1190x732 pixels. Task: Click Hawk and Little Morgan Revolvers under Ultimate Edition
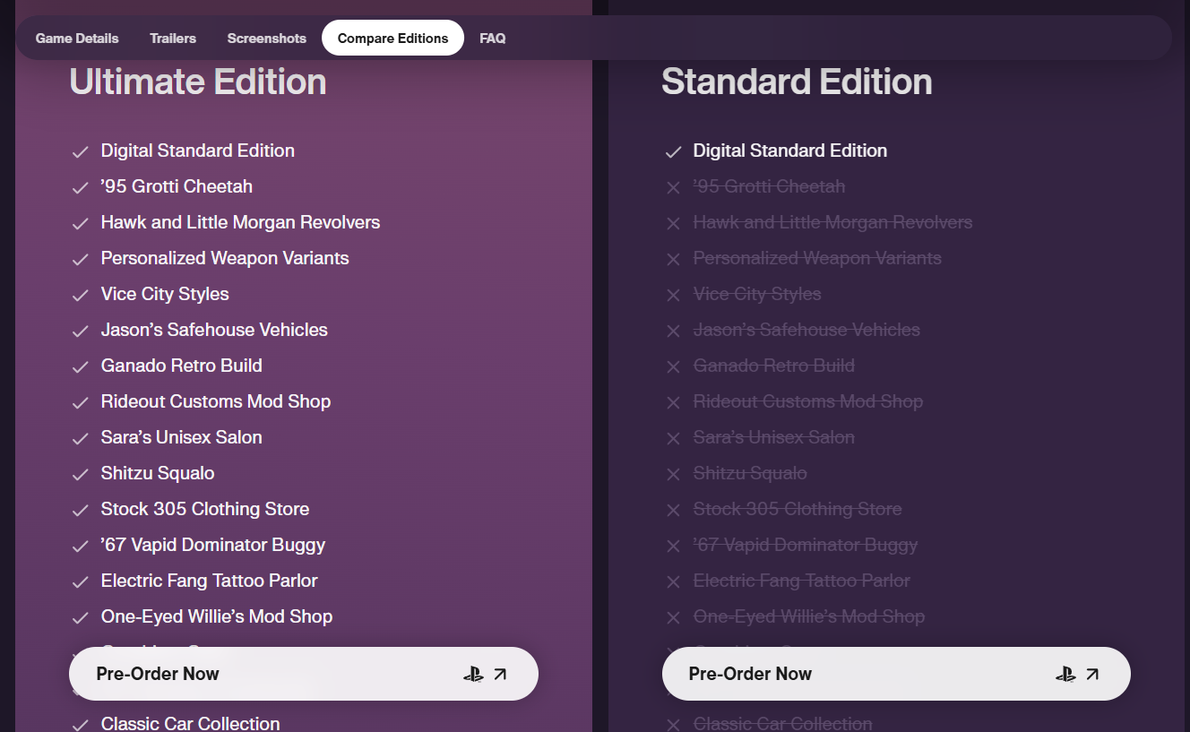240,222
